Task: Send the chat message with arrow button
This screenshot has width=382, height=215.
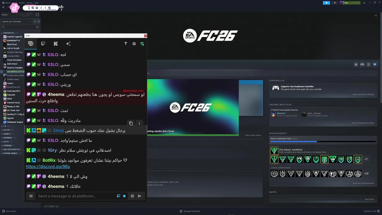Action: 139,196
